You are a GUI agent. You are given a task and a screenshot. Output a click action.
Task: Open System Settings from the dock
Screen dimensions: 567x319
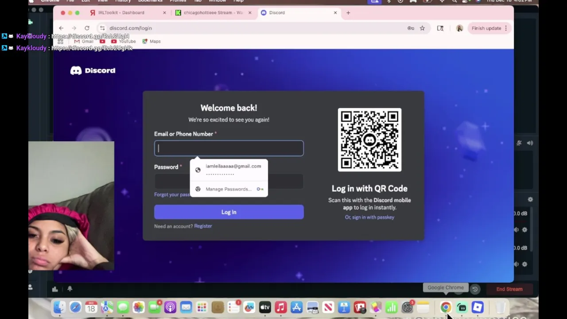407,307
